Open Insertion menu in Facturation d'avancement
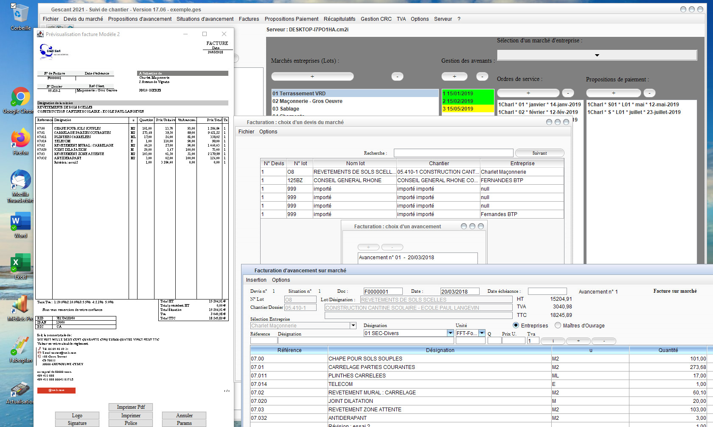The width and height of the screenshot is (713, 427). click(256, 280)
